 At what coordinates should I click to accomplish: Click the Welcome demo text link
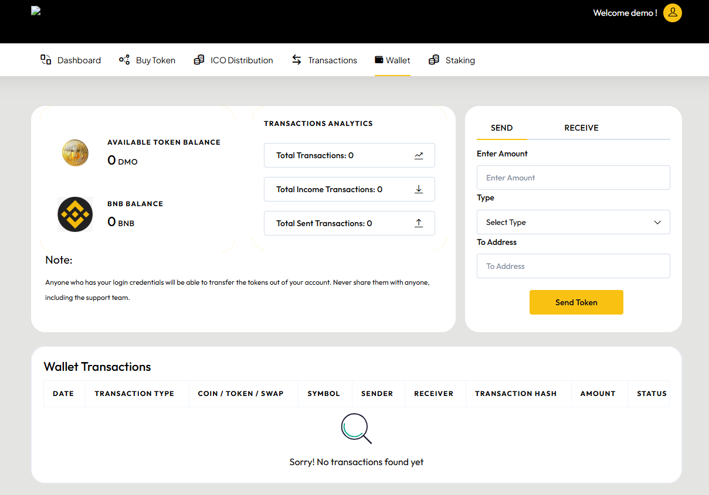[x=625, y=13]
